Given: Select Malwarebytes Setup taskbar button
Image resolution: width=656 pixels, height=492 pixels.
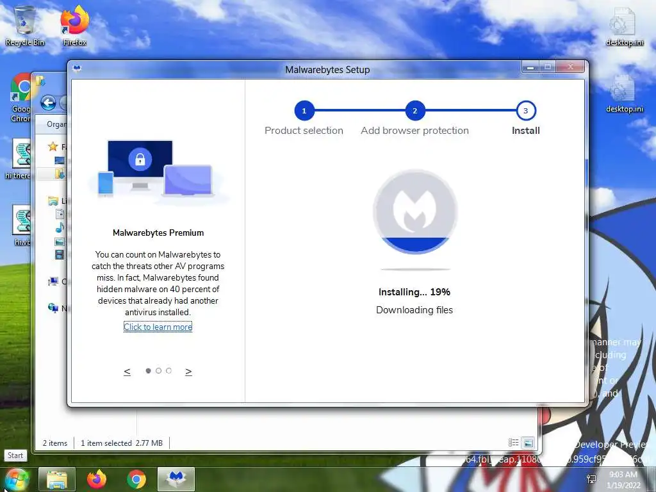Looking at the screenshot, I should [176, 479].
